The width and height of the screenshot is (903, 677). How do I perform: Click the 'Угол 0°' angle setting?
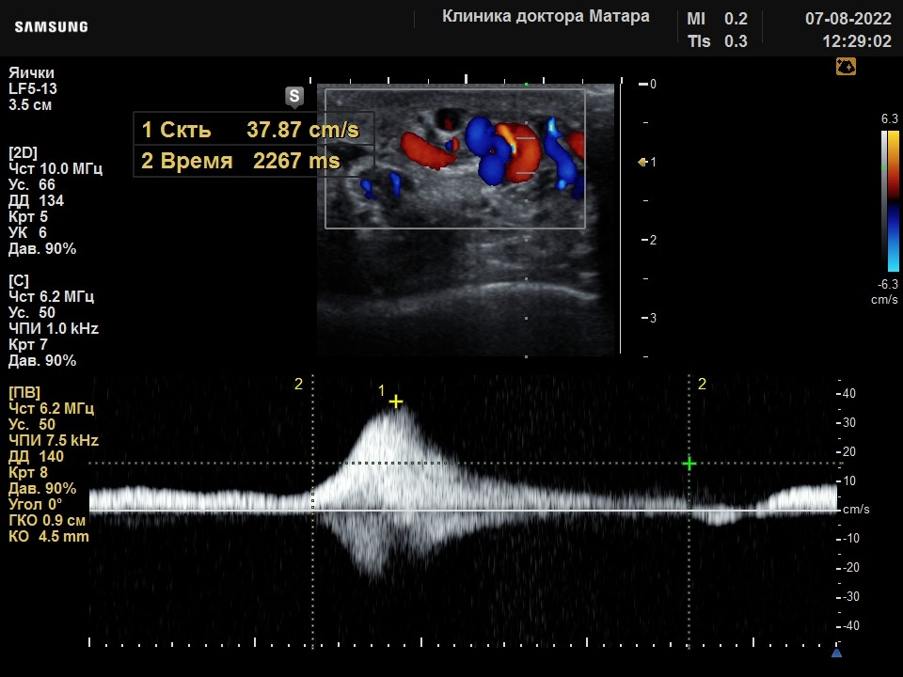coord(35,504)
